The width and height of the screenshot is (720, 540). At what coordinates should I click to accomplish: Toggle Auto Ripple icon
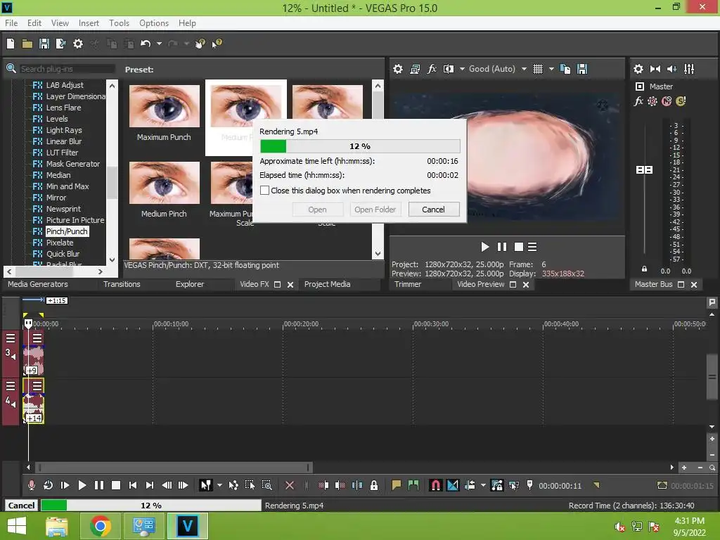470,485
